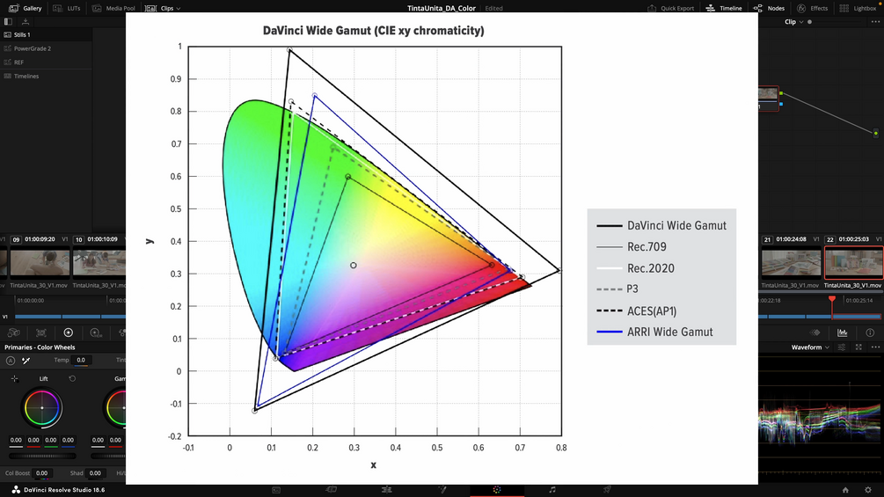The width and height of the screenshot is (884, 497).
Task: Click the green node graph output connector
Action: 875,133
